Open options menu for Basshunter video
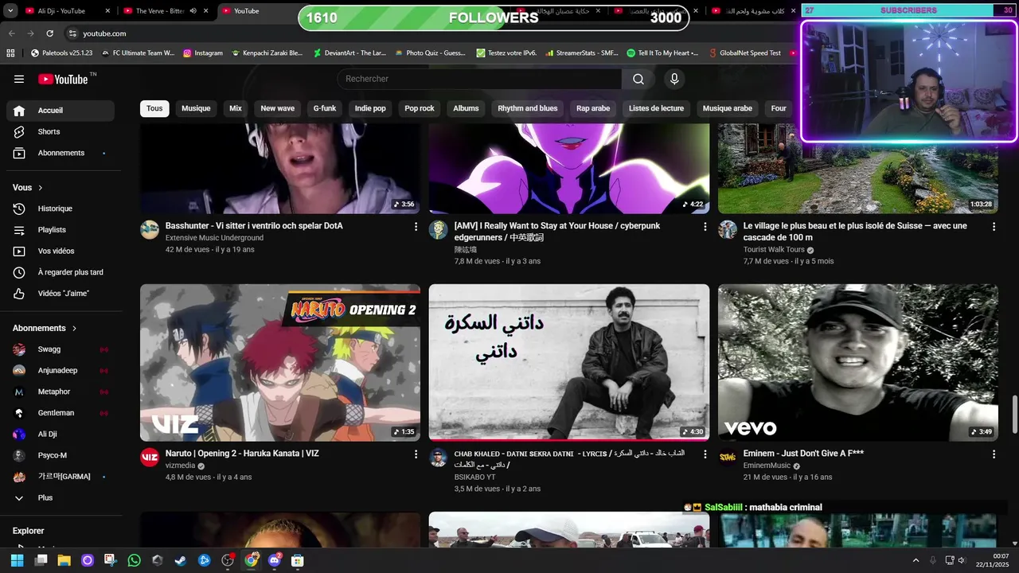This screenshot has height=573, width=1019. [x=416, y=227]
